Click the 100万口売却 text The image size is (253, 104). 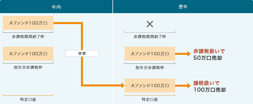coord(210,90)
